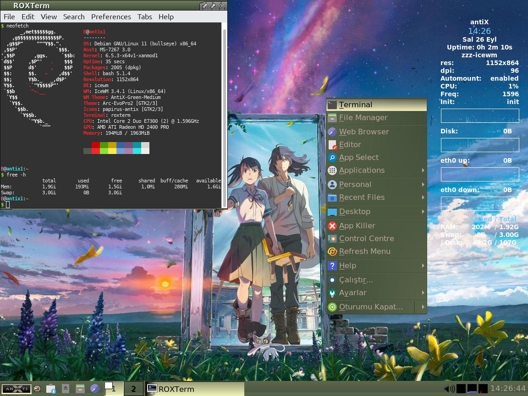
Task: Choose Refresh Menu in the desktop menu
Action: tap(376, 251)
